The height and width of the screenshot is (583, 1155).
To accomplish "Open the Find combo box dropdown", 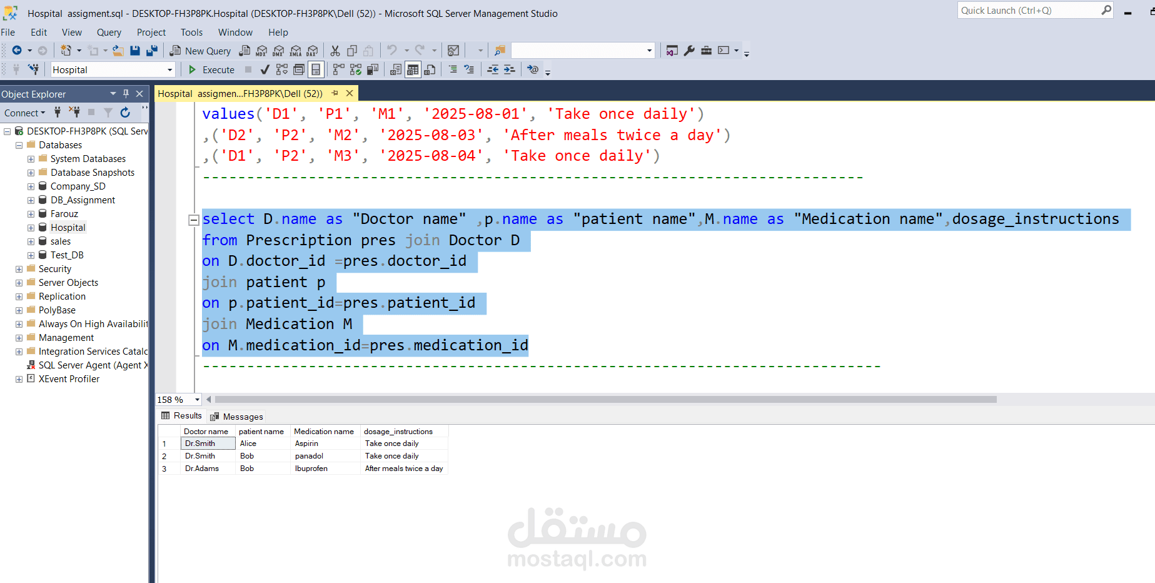I will click(x=649, y=51).
